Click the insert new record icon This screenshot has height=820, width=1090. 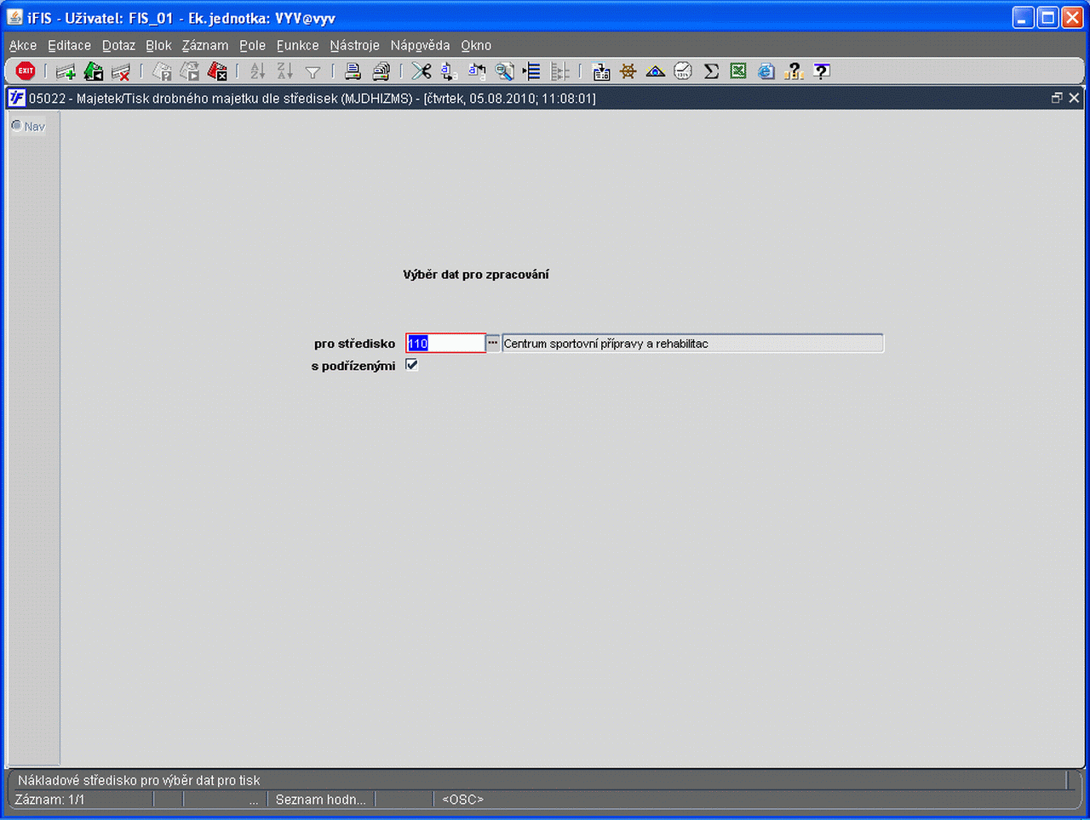(65, 72)
